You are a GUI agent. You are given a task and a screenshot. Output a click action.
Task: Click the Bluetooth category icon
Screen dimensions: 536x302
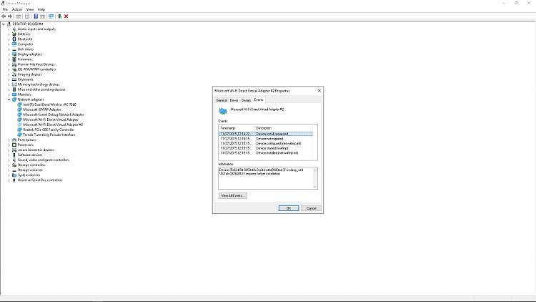click(14, 39)
